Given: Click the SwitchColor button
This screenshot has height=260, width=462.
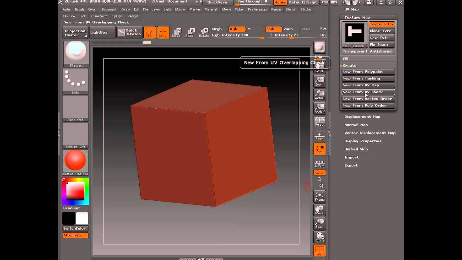Looking at the screenshot, I should coord(75,228).
